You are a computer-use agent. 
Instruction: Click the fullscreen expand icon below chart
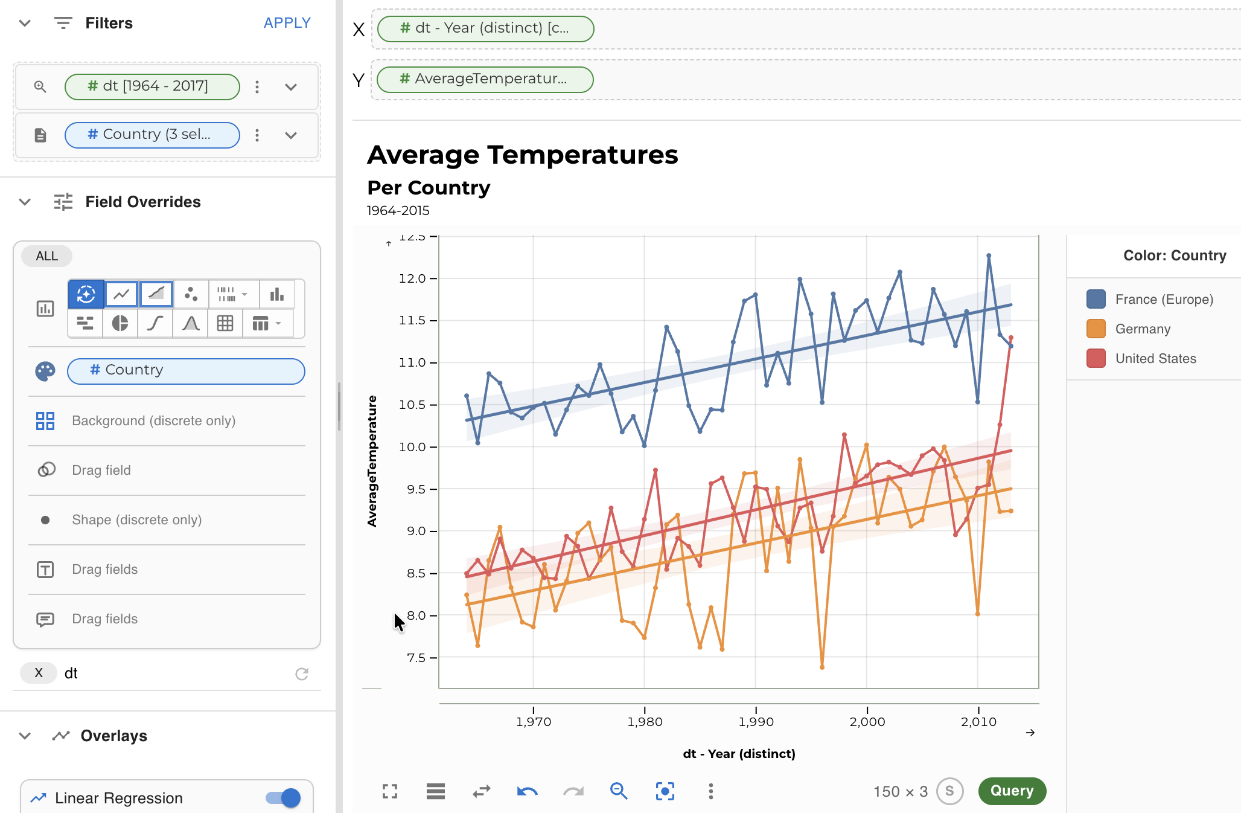coord(390,791)
